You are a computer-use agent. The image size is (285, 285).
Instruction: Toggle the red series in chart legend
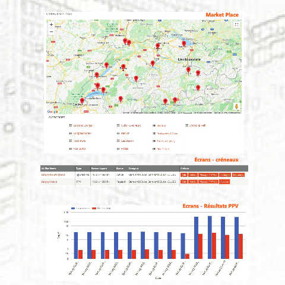pyautogui.click(x=102, y=208)
